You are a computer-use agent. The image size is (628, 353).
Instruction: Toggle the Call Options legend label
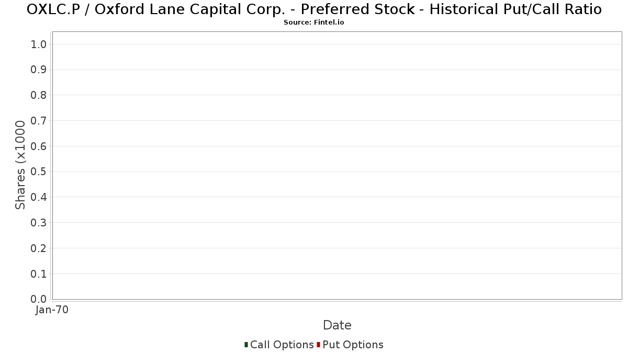[282, 345]
